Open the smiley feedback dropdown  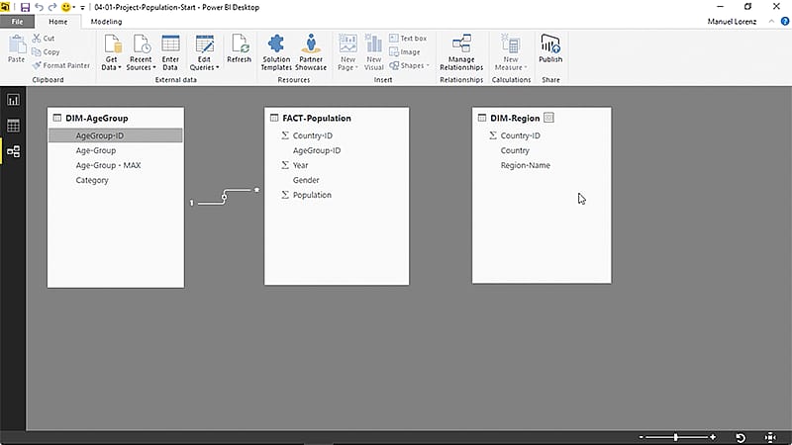[68, 7]
